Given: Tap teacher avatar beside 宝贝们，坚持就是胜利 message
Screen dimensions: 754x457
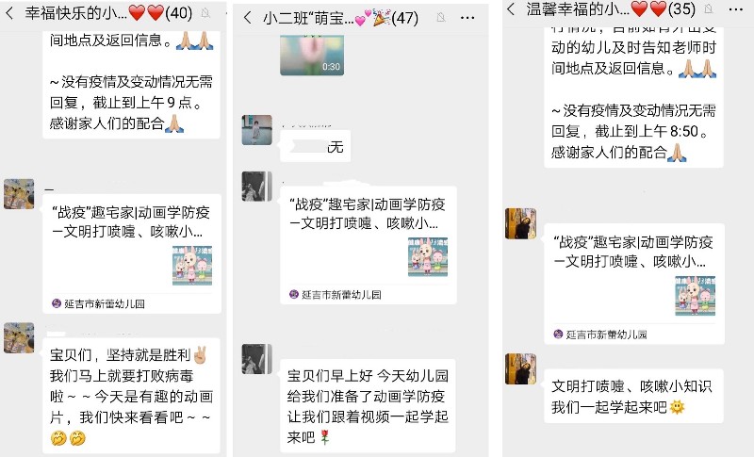Looking at the screenshot, I should [x=19, y=338].
